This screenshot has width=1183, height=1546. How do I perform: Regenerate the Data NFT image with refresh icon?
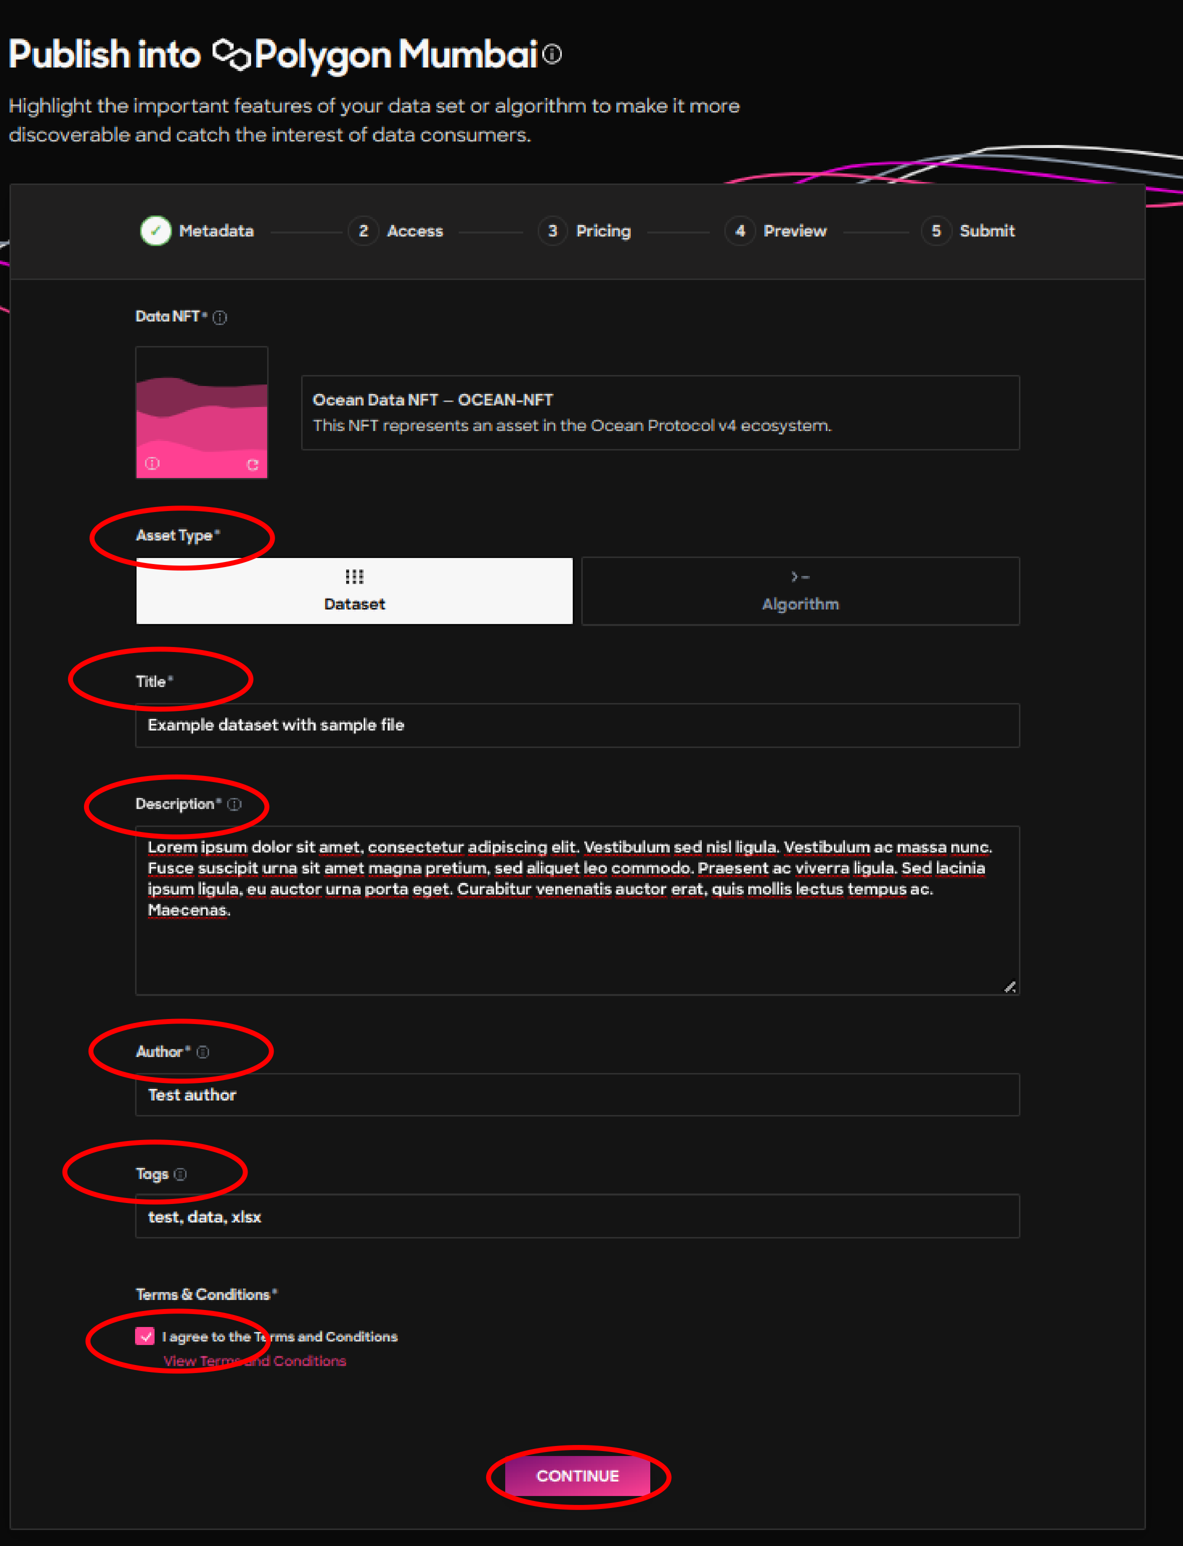pos(253,464)
